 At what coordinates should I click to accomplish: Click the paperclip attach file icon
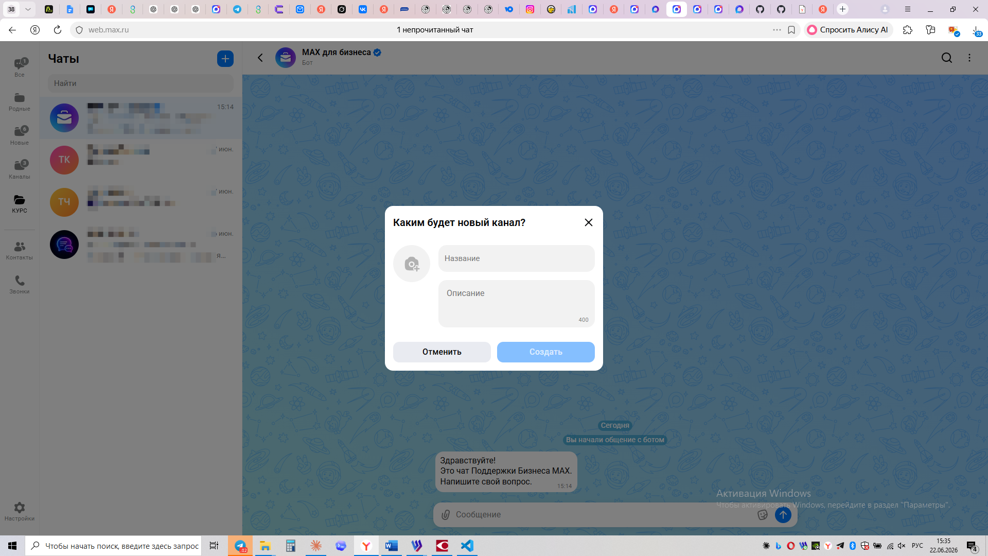[446, 515]
